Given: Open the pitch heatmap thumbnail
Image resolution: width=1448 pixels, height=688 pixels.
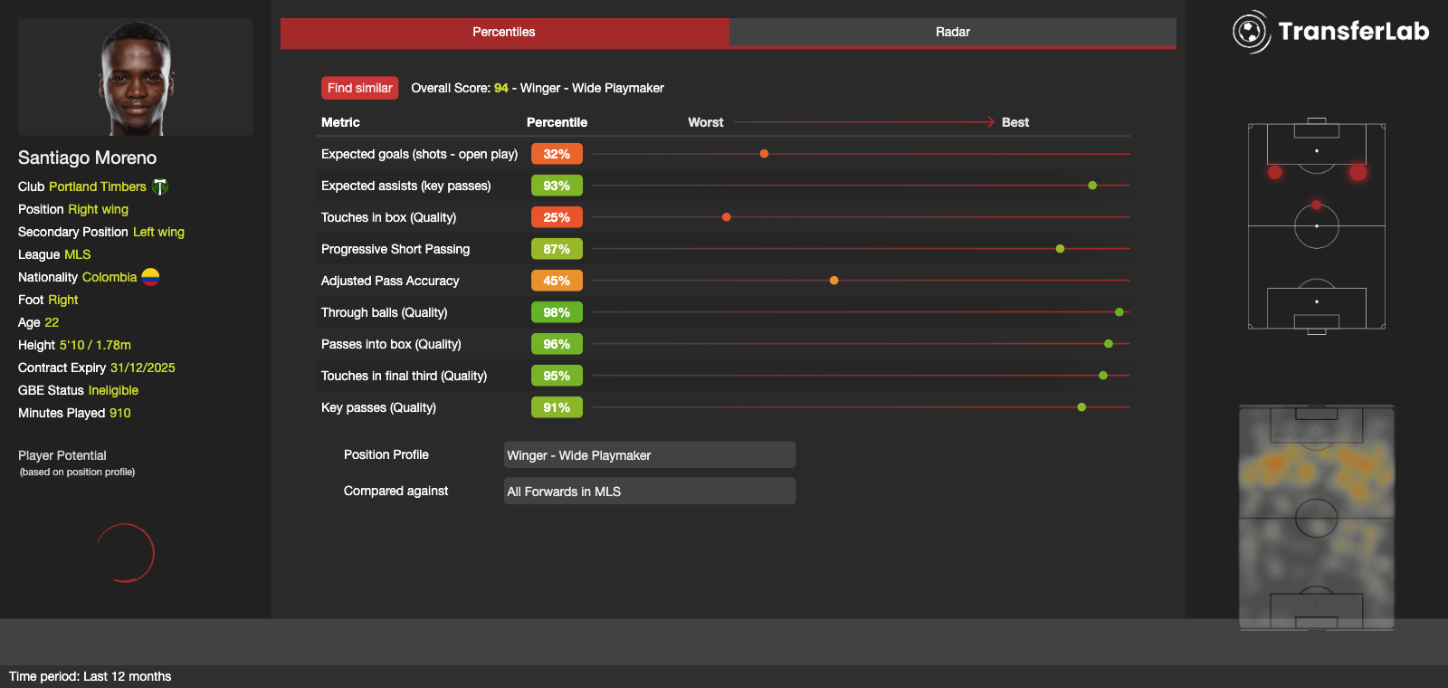Looking at the screenshot, I should coord(1317,517).
